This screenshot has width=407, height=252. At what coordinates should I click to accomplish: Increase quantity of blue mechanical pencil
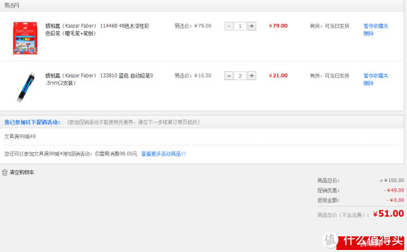(x=252, y=76)
